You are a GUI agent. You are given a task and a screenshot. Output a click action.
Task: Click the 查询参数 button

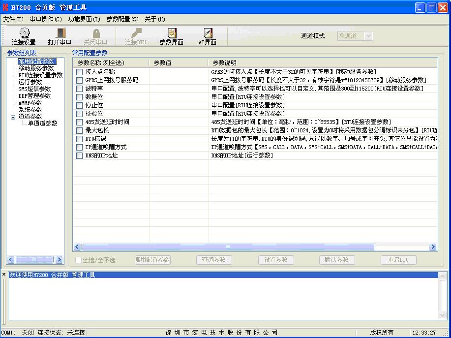(x=214, y=260)
